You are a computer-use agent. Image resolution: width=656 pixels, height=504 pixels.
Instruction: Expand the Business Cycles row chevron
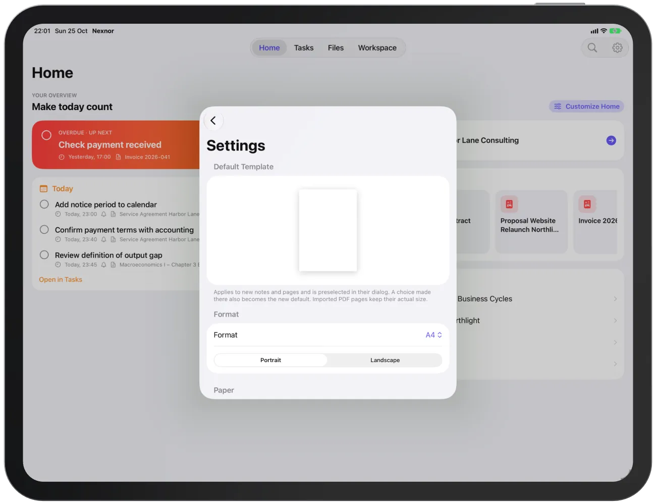(x=615, y=299)
